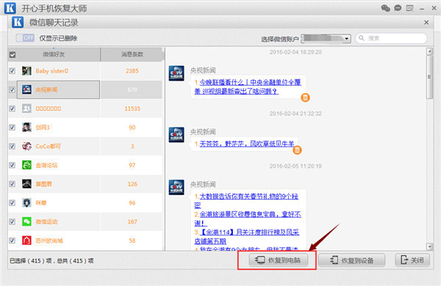Click the green 金湖论坛 icon
441x286 pixels.
coord(26,165)
